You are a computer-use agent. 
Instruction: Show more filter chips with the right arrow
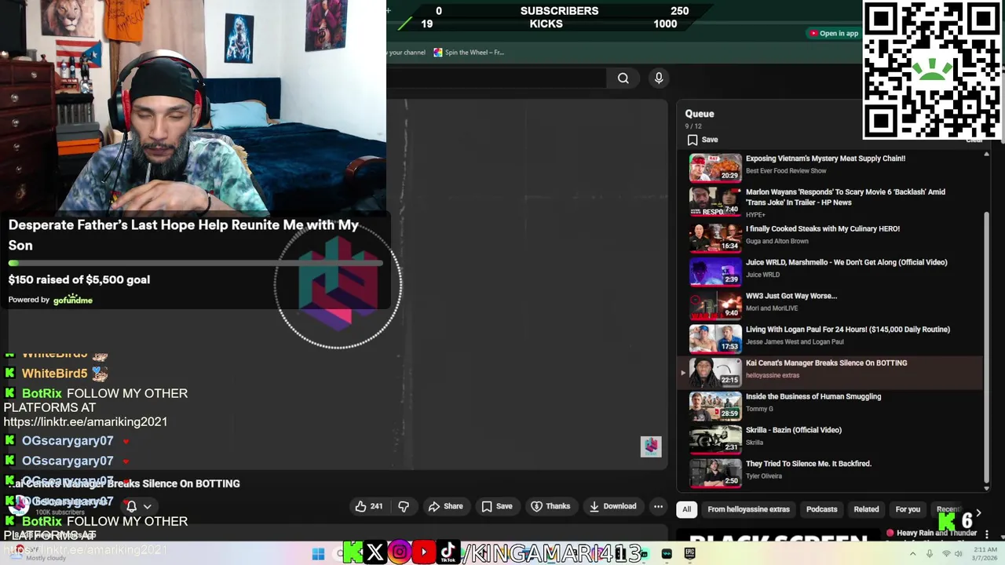[978, 512]
